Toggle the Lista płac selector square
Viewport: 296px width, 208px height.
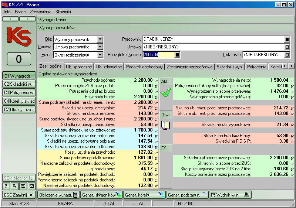pyautogui.click(x=287, y=55)
